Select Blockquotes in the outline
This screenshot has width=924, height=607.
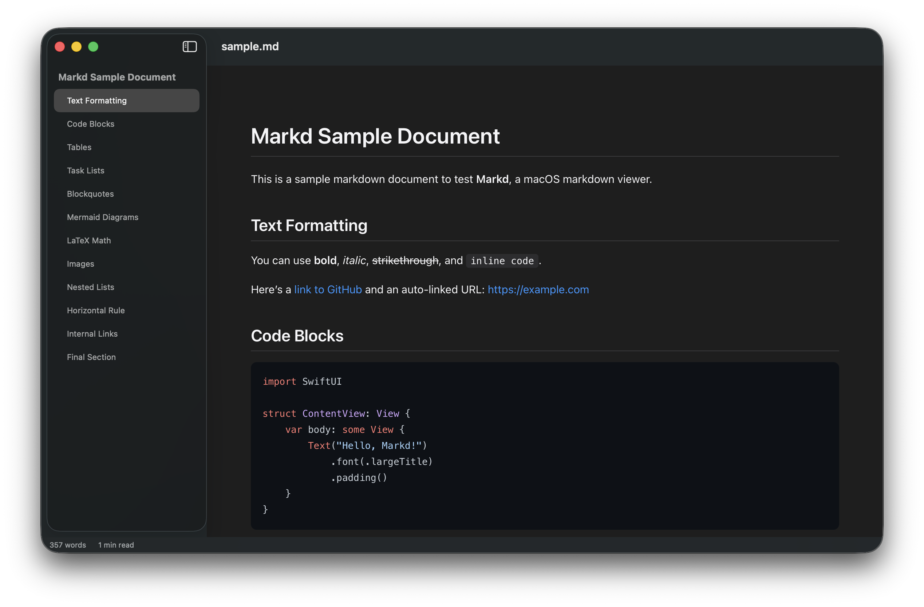click(x=90, y=193)
